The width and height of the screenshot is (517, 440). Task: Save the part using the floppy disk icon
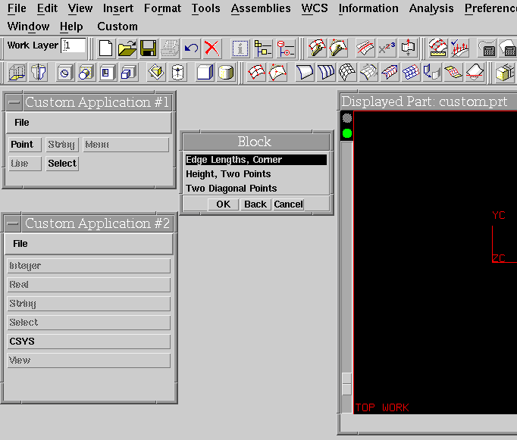click(148, 48)
